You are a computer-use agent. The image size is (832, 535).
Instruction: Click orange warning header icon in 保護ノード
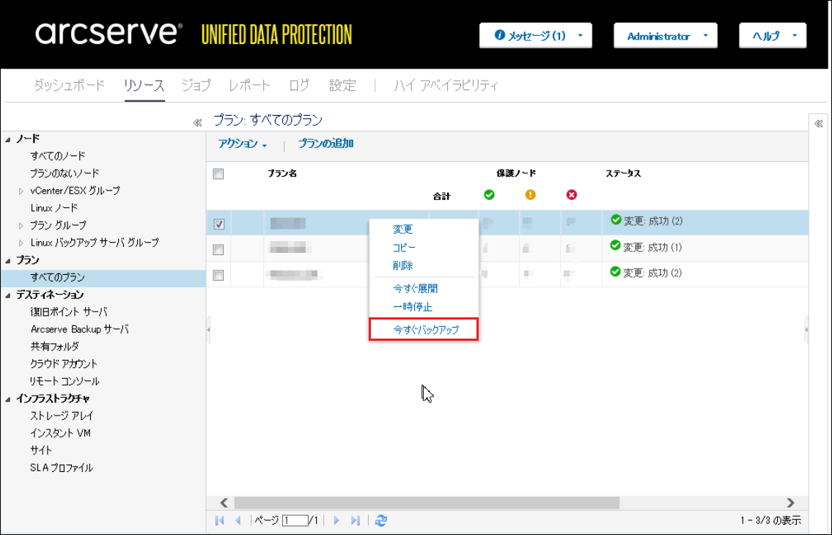point(531,195)
